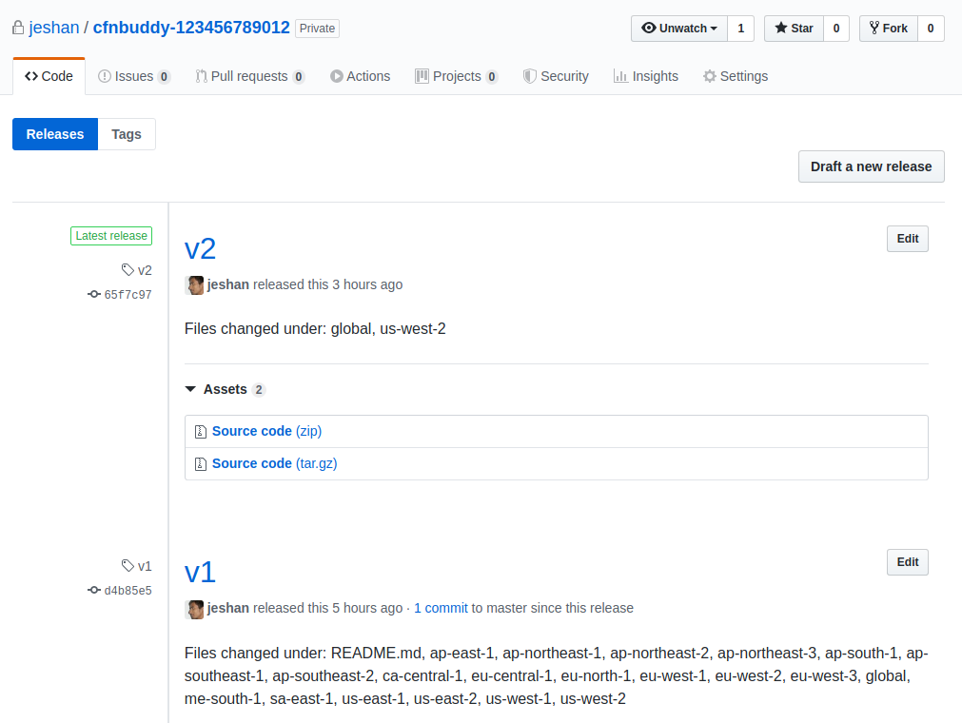Image resolution: width=962 pixels, height=723 pixels.
Task: Open the v1 release title
Action: pyautogui.click(x=200, y=573)
